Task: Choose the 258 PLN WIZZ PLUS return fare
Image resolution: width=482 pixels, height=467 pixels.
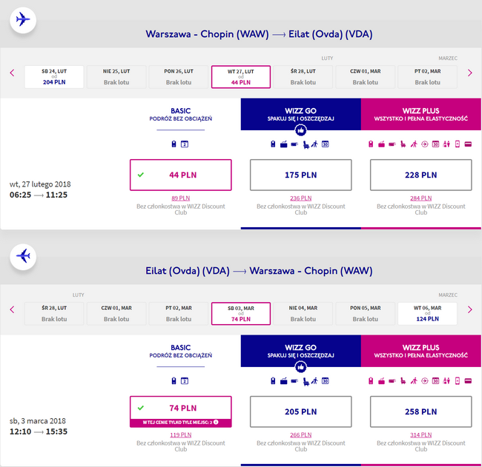Action: pyautogui.click(x=421, y=411)
